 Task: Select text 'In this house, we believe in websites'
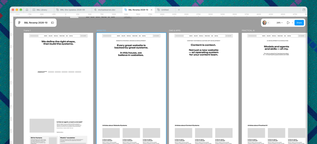click(131, 54)
